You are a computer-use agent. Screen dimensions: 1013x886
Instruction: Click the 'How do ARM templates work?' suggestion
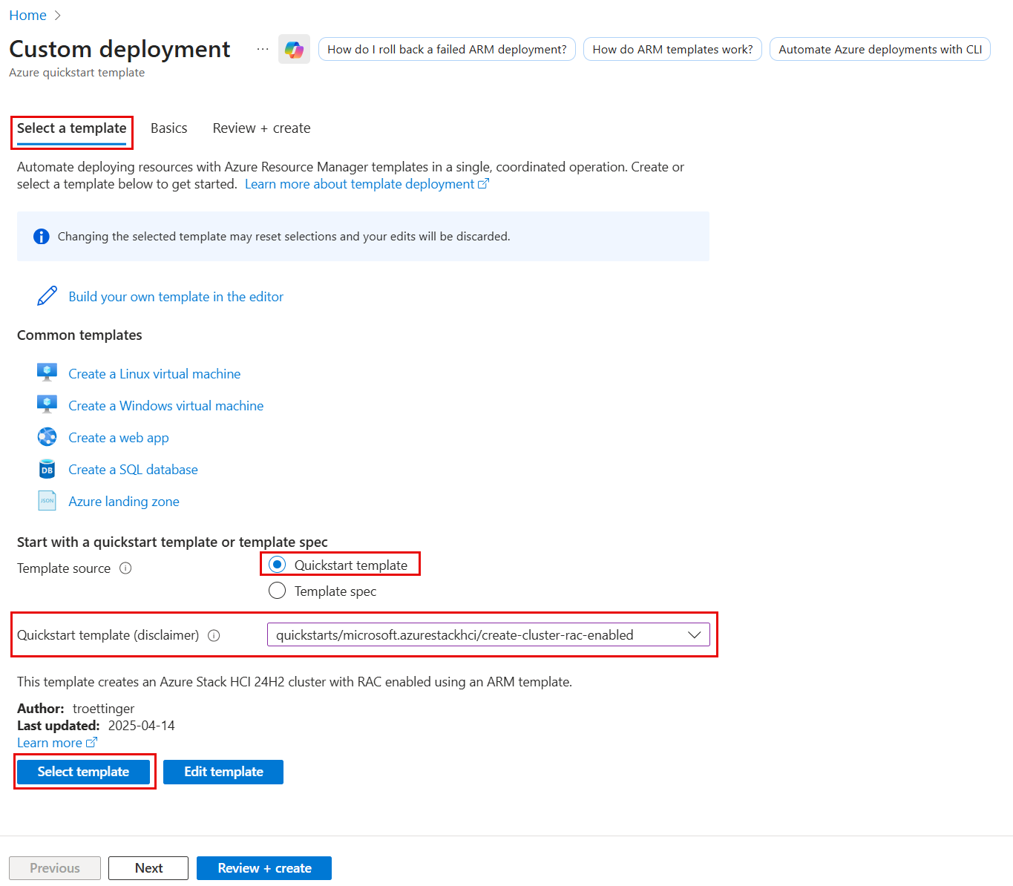pos(672,49)
